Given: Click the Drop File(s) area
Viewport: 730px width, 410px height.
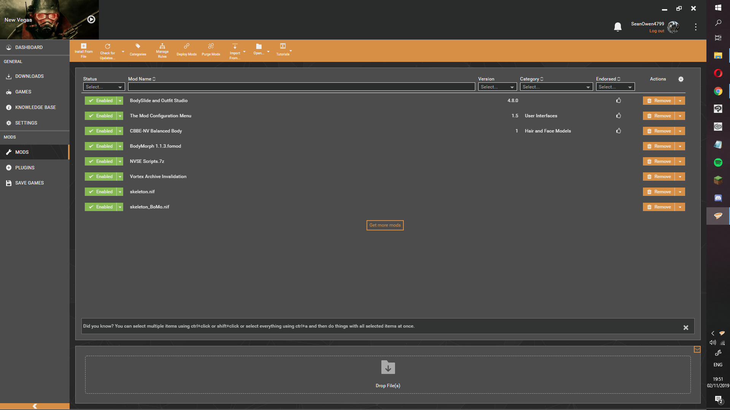Looking at the screenshot, I should [388, 375].
